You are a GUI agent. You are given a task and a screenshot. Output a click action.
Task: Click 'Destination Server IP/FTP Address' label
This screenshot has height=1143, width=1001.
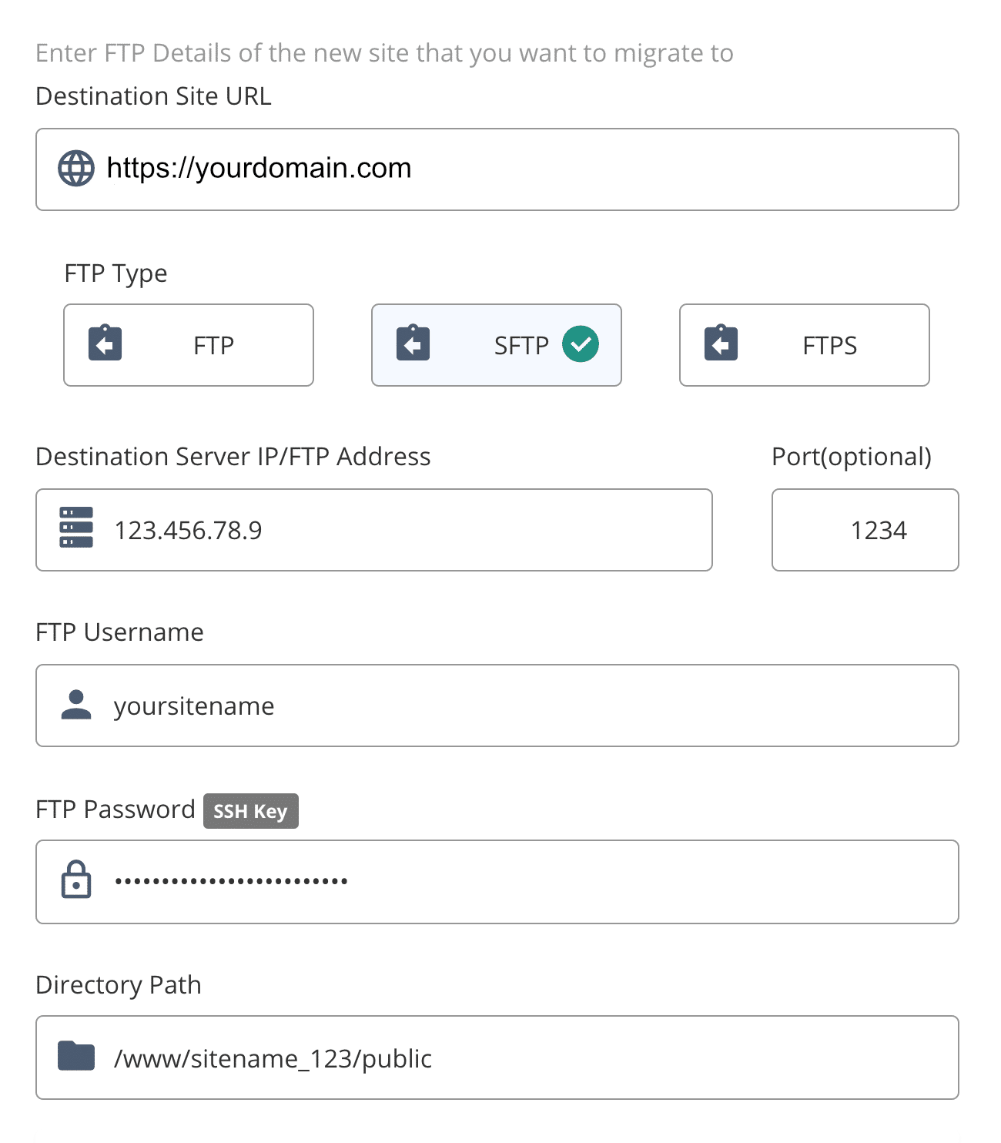click(233, 457)
